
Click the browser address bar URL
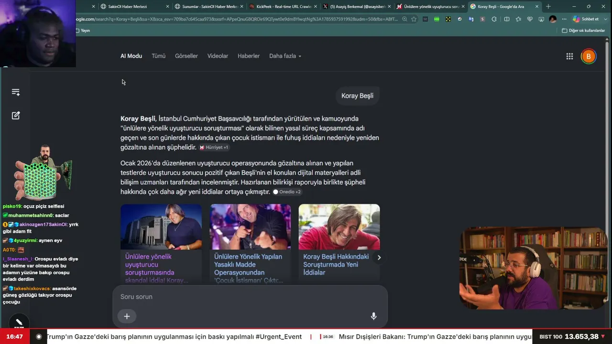(237, 19)
